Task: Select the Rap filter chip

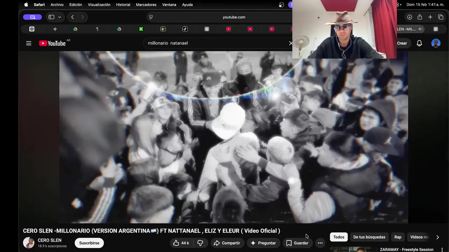Action: coord(398,237)
